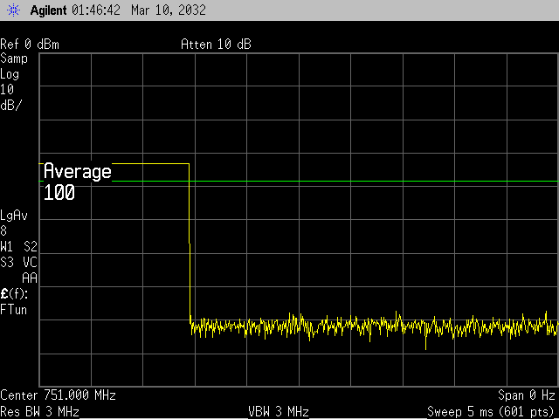Click the £(f): frequency annotation

pyautogui.click(x=14, y=294)
